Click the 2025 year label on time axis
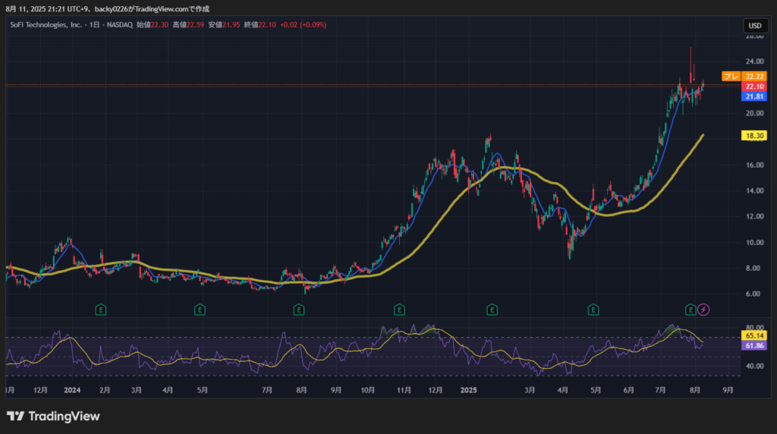The image size is (777, 434). point(468,391)
